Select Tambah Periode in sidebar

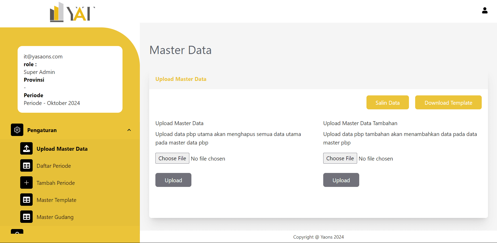coord(56,183)
